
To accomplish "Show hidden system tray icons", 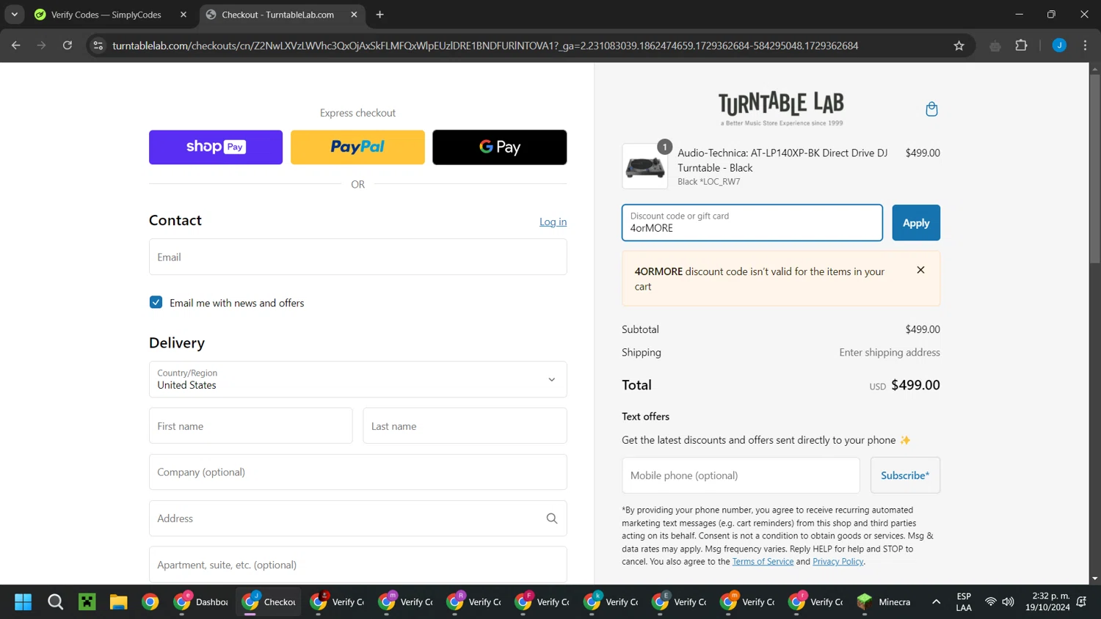I will point(936,602).
